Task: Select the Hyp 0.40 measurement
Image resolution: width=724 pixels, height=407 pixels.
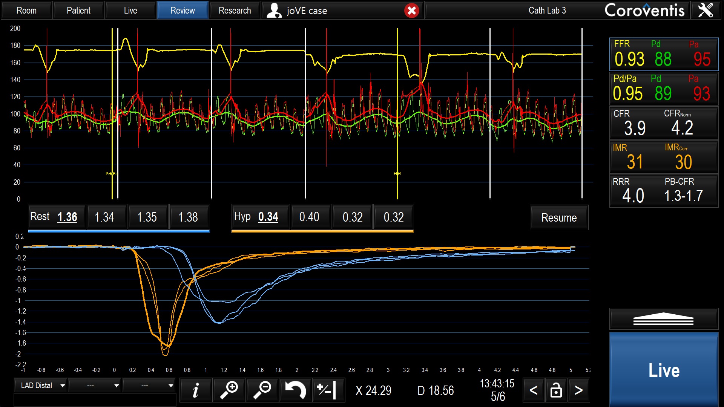Action: point(309,217)
